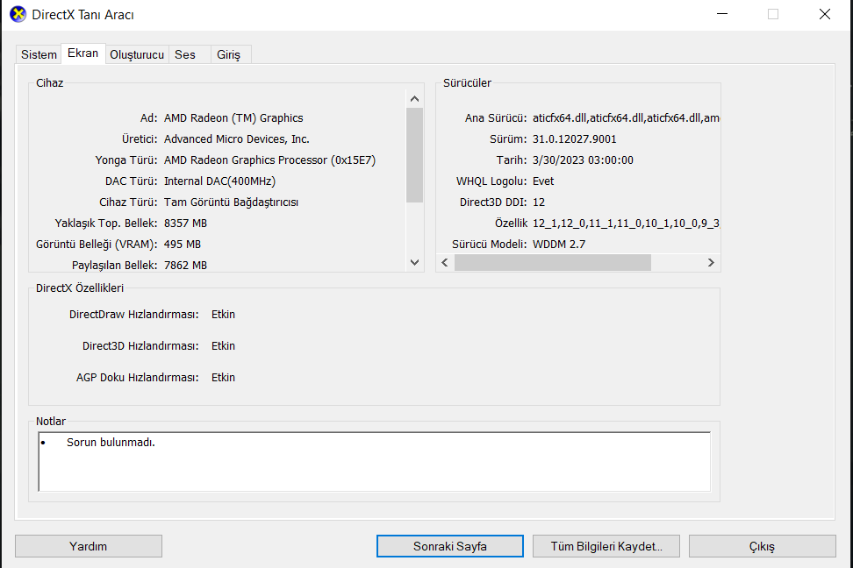Viewport: 853px width, 568px height.
Task: Click 'Sorun bulunmadı.' note text
Action: coord(111,443)
